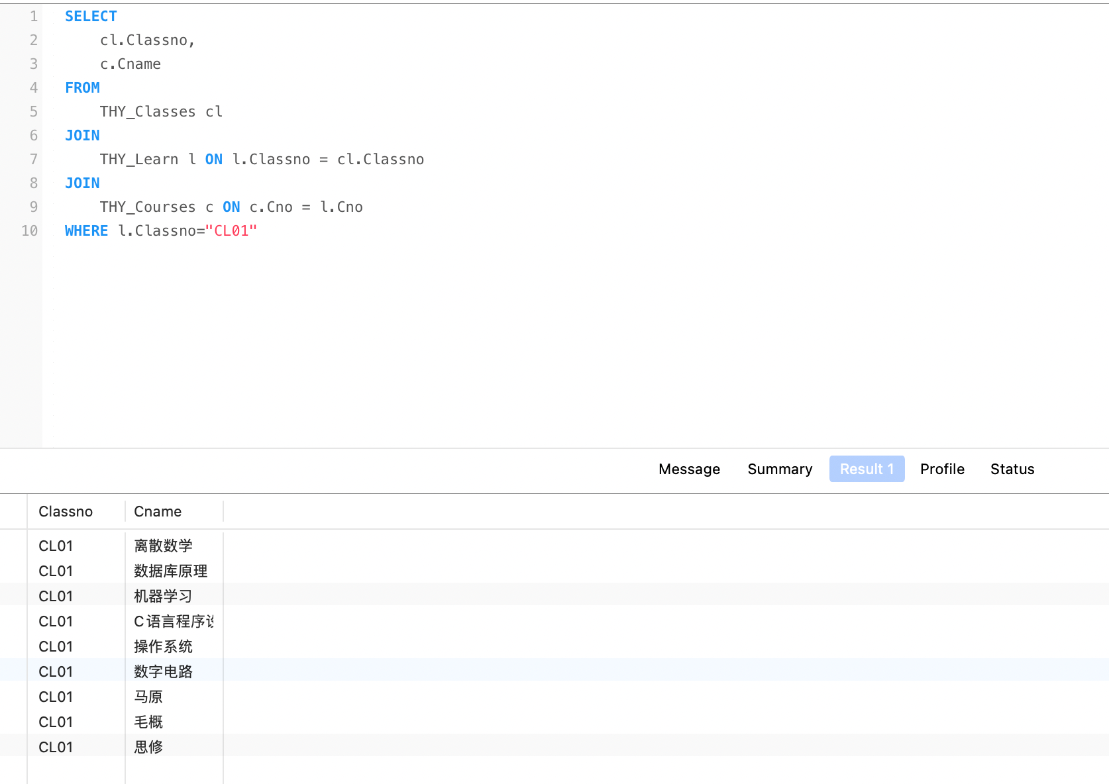The image size is (1109, 784).
Task: Select the 数据库原理 result cell
Action: coord(170,571)
